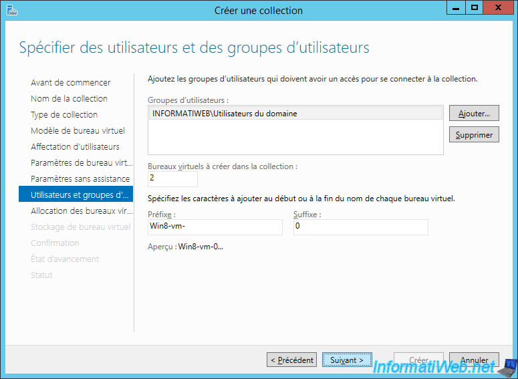Image resolution: width=518 pixels, height=379 pixels.
Task: Click the Préfixe input field
Action: click(215, 227)
